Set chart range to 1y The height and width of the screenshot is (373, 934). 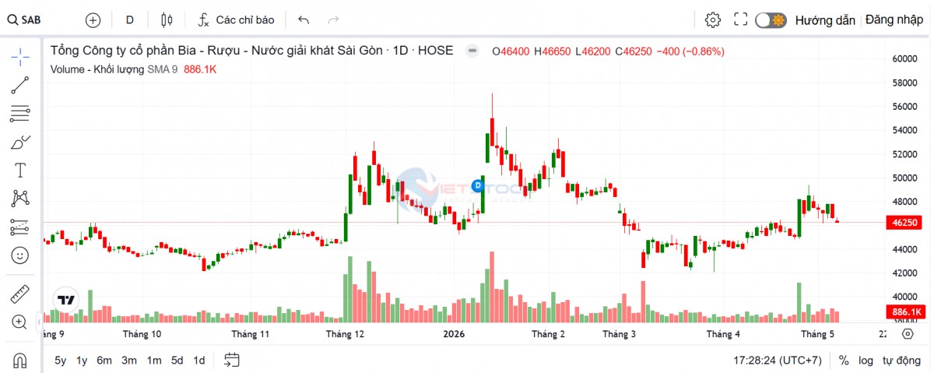(x=81, y=360)
